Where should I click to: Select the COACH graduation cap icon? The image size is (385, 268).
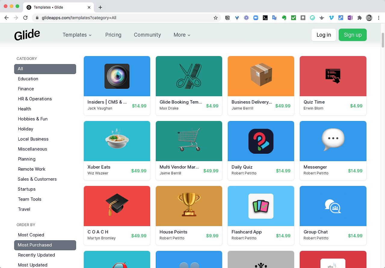point(117,204)
